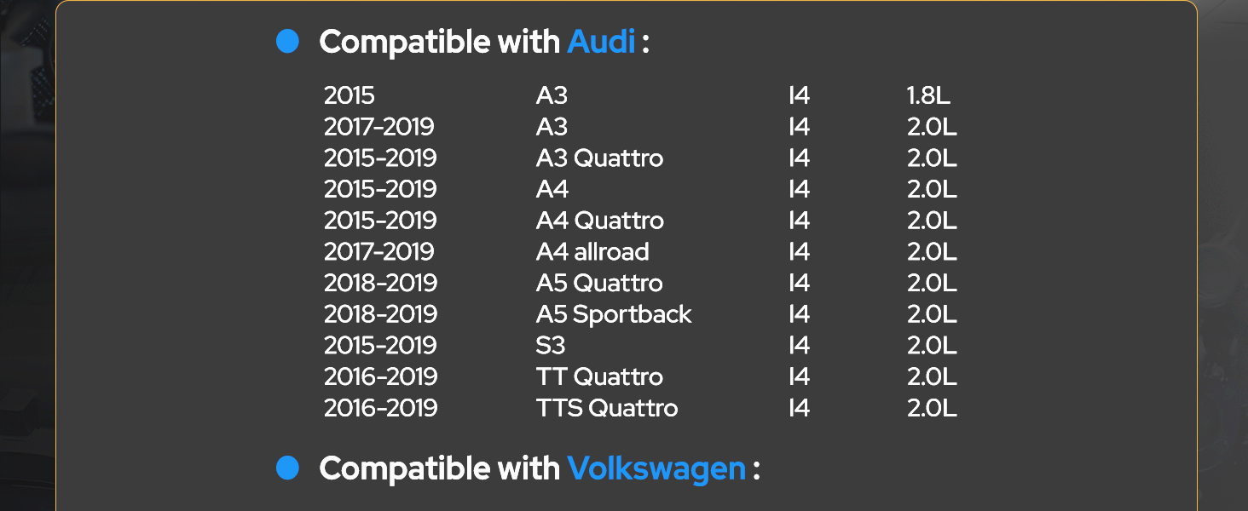Click the A4 Quattro model entry

pos(599,221)
